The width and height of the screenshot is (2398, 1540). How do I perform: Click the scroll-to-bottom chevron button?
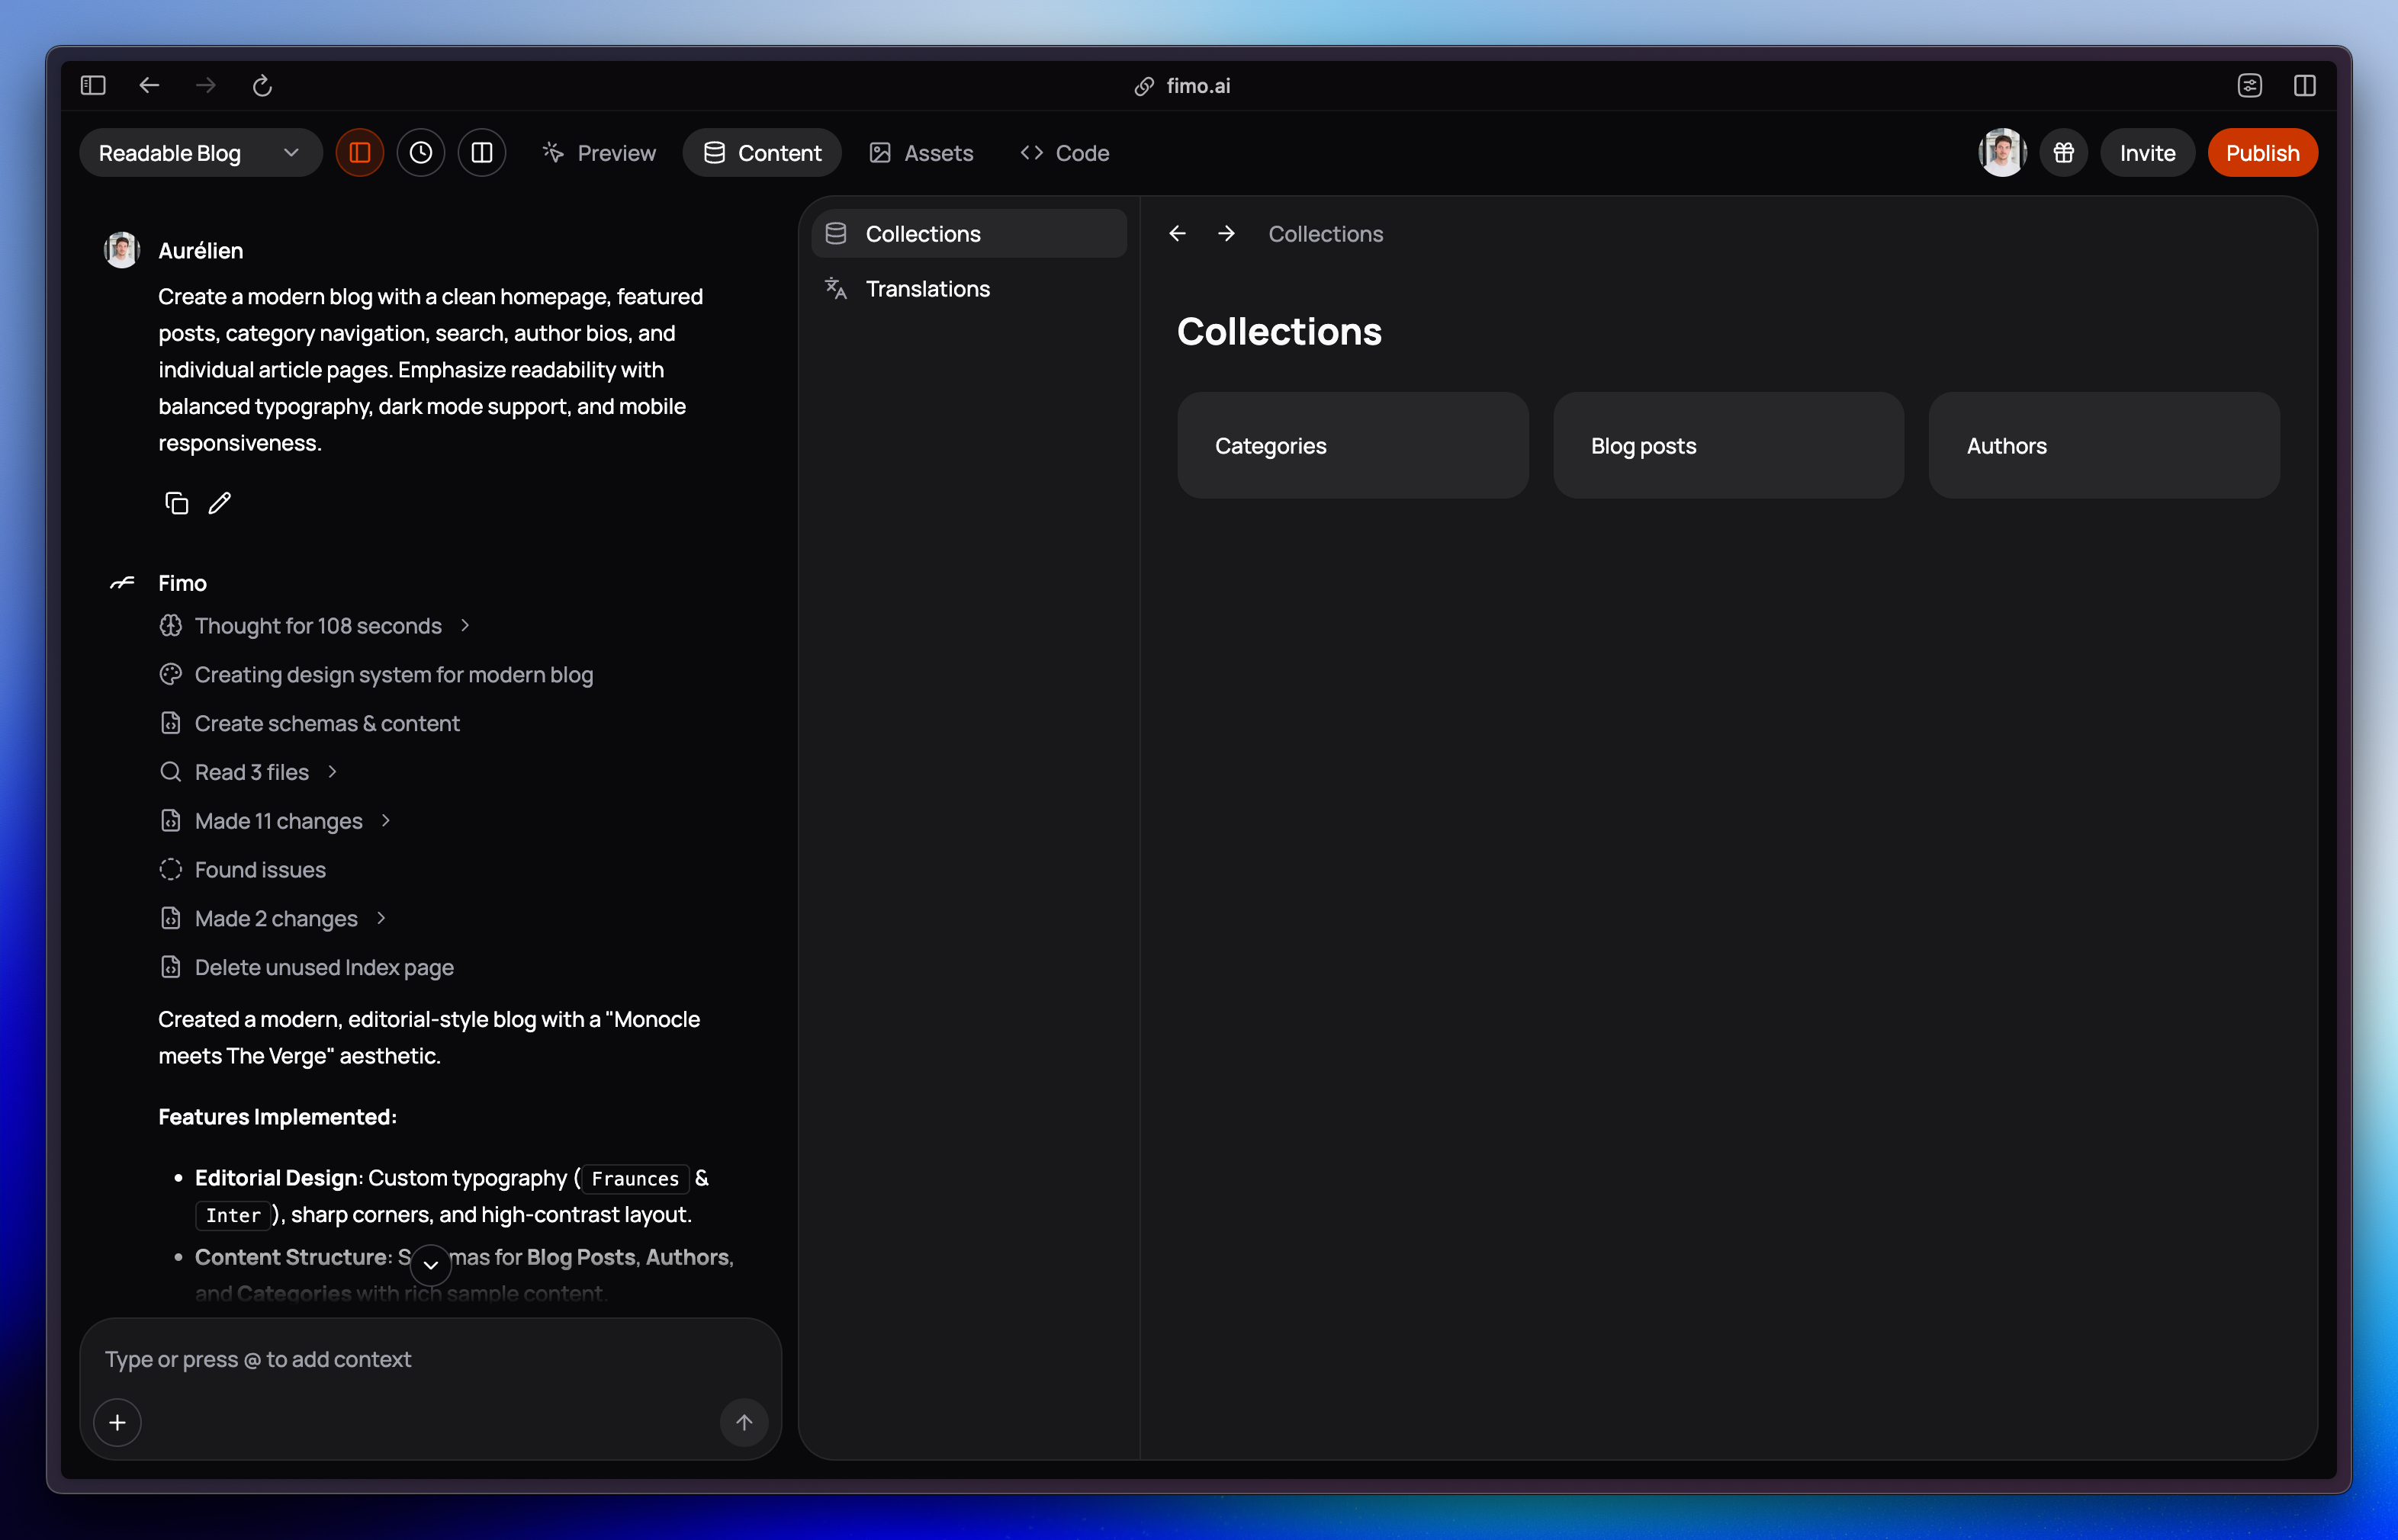[x=431, y=1265]
